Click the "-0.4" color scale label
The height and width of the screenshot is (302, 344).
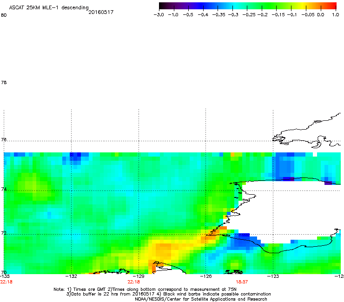(203, 15)
